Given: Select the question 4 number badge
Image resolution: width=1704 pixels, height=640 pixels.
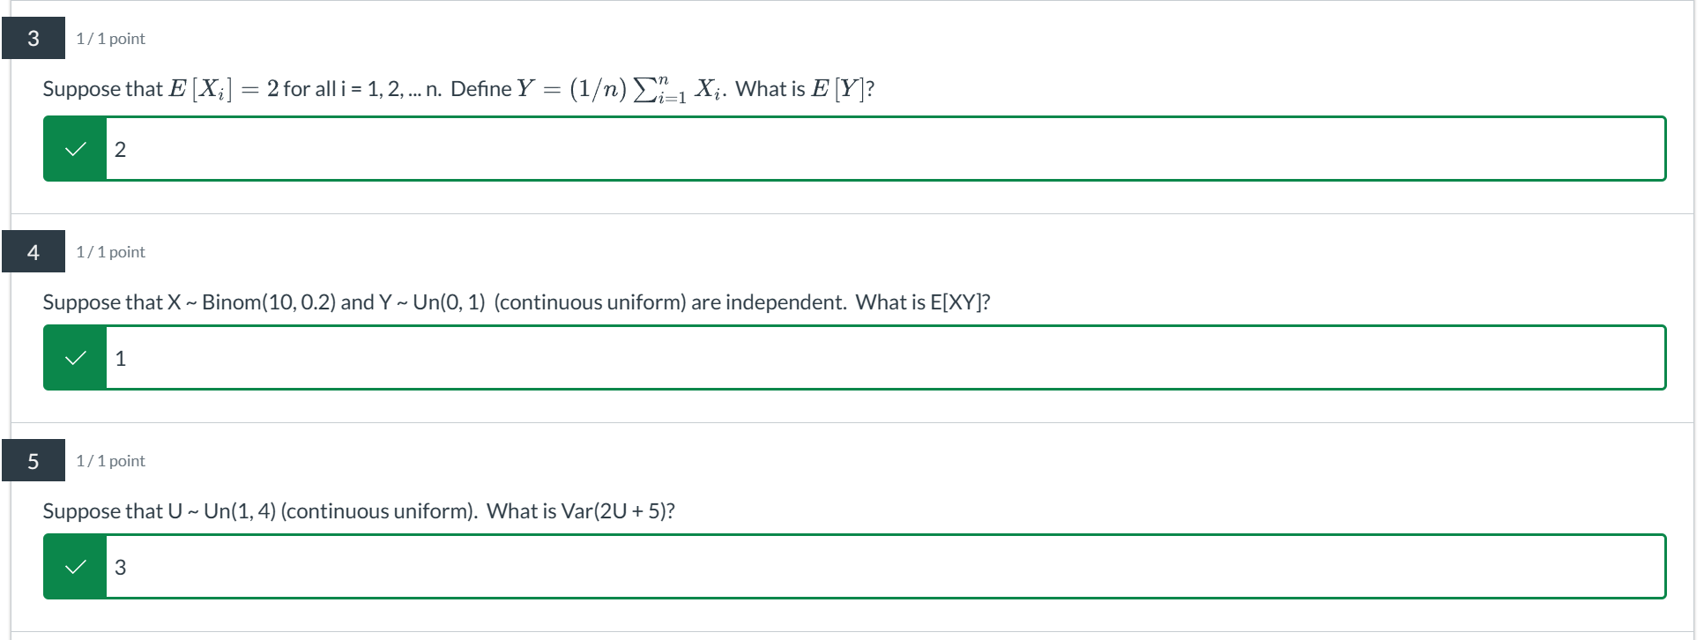Looking at the screenshot, I should (x=33, y=250).
